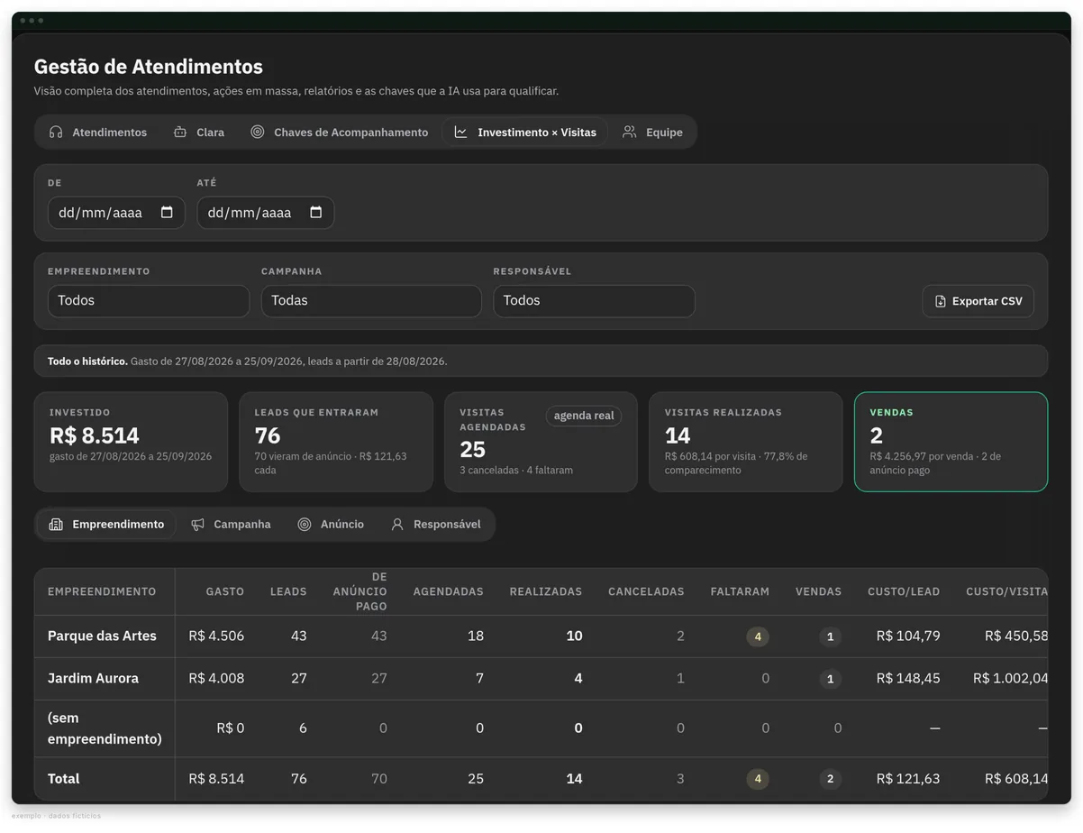Screen dimensions: 1083x833
Task: Click the faltaram badge 4 in Parque das Artes row
Action: pos(758,636)
